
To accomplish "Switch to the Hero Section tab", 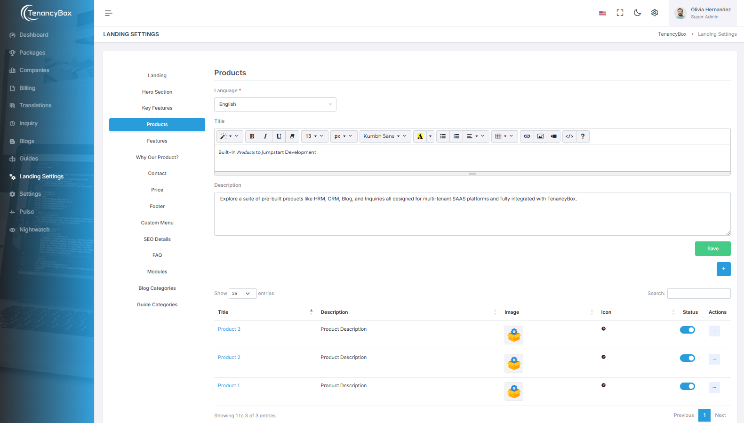I will coord(157,92).
